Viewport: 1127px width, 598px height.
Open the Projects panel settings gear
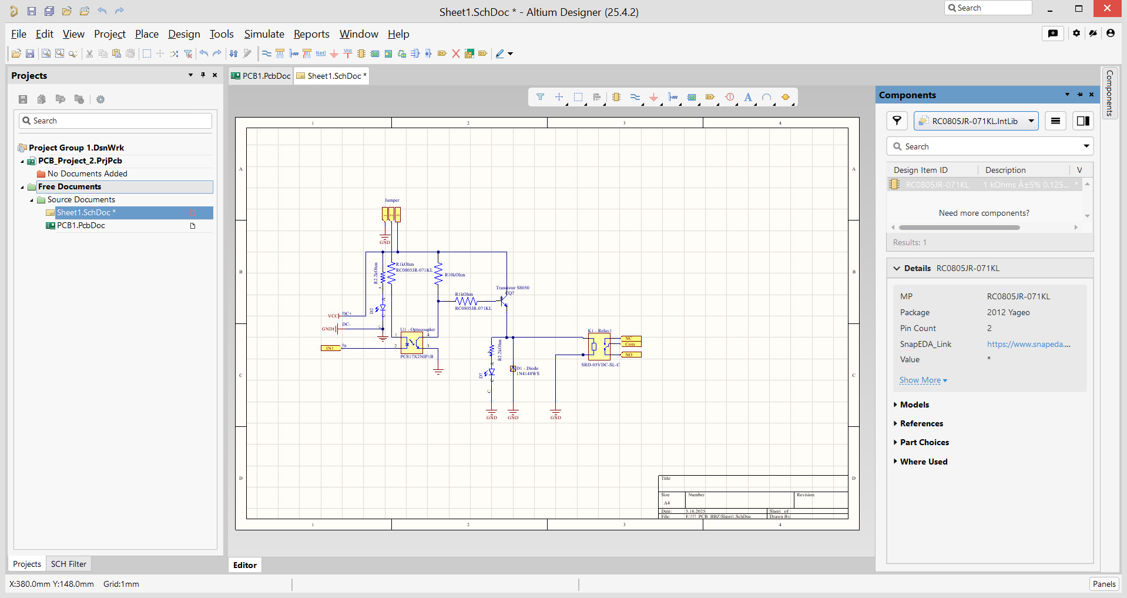point(100,99)
